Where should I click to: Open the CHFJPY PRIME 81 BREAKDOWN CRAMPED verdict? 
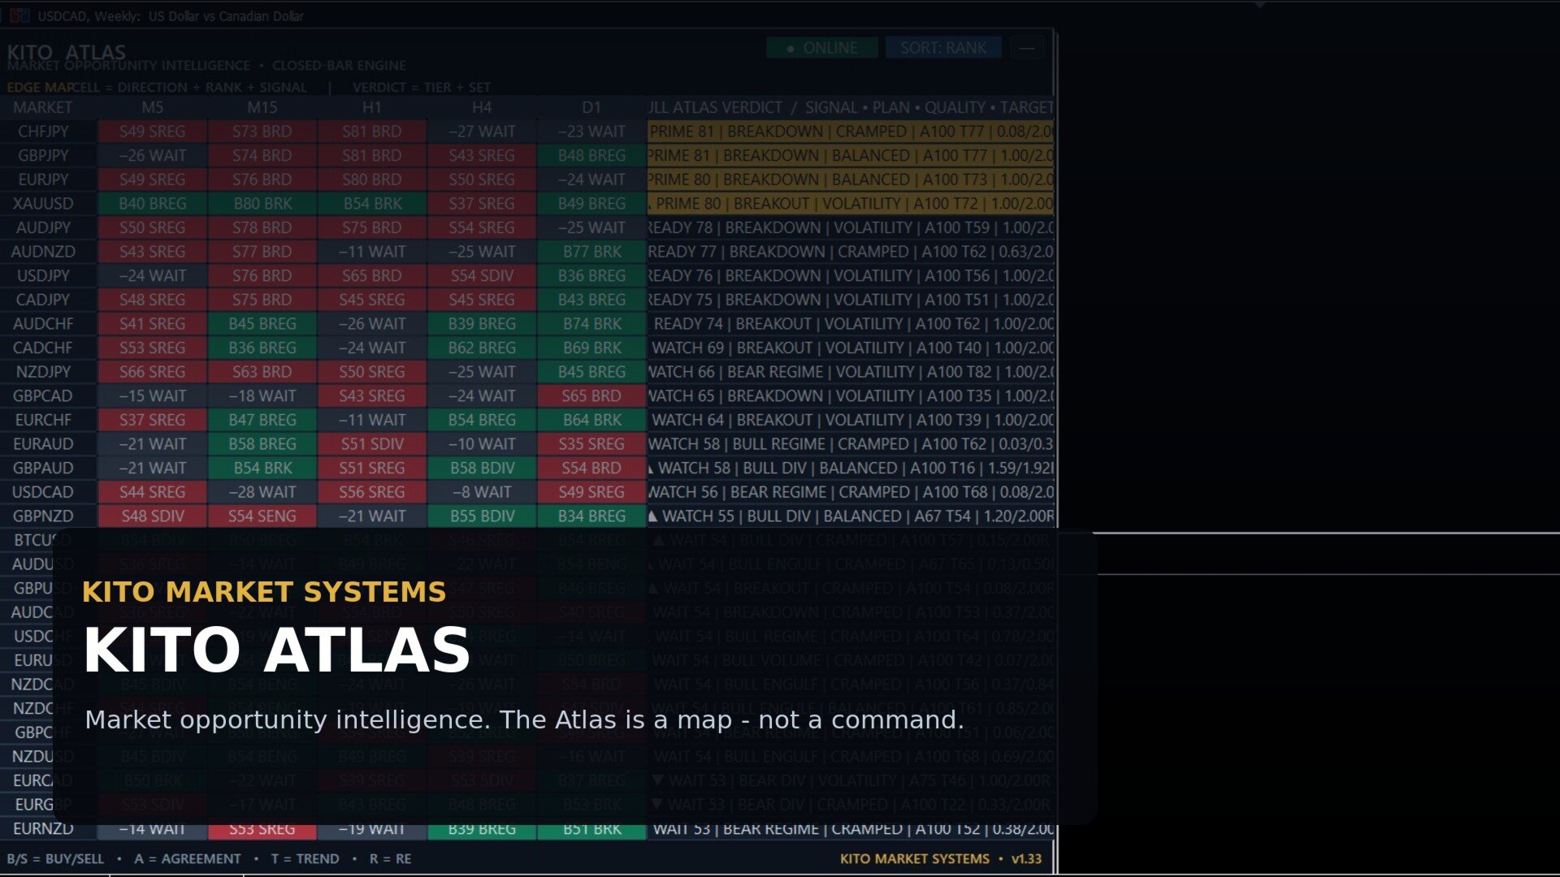[x=851, y=132]
